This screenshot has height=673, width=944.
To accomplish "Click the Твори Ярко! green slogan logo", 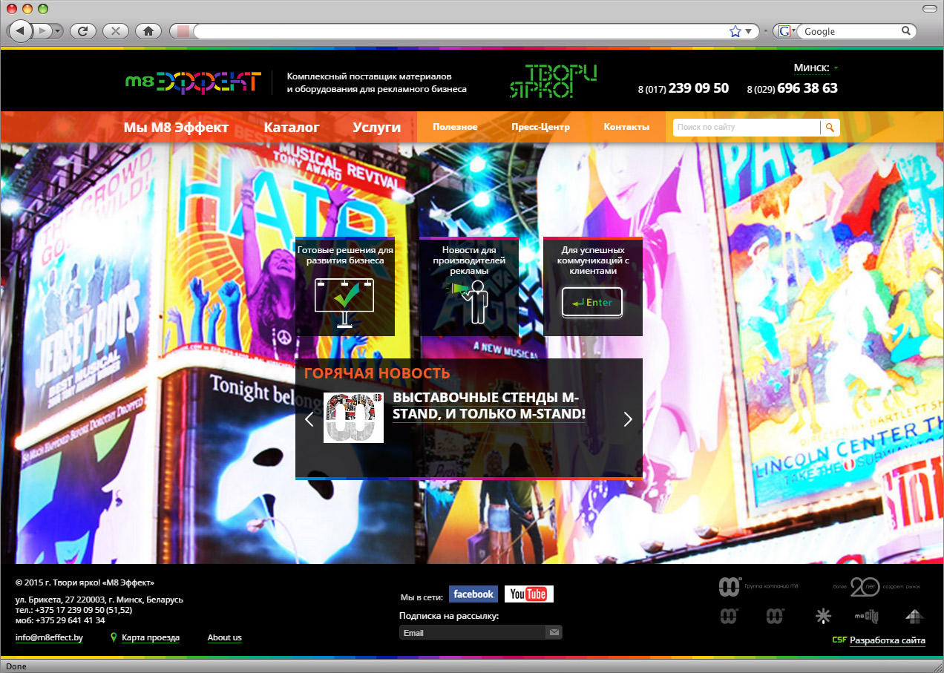I will pos(553,82).
